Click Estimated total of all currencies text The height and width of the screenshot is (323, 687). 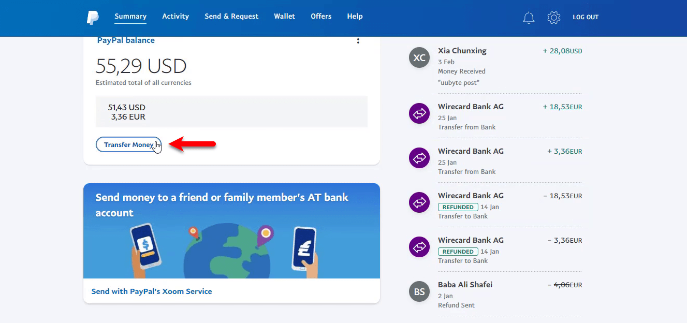click(x=143, y=83)
